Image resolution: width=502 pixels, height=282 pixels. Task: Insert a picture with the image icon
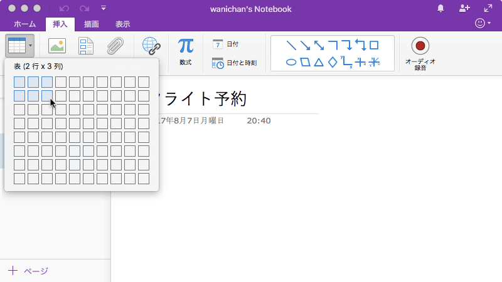(x=57, y=46)
